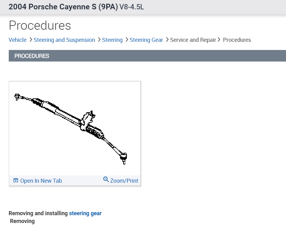Click the Open In New Tab text link
The width and height of the screenshot is (286, 228).
[41, 181]
